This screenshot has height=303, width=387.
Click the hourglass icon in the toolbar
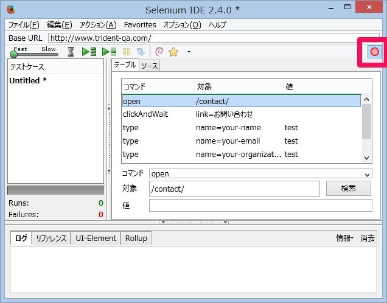click(x=71, y=52)
